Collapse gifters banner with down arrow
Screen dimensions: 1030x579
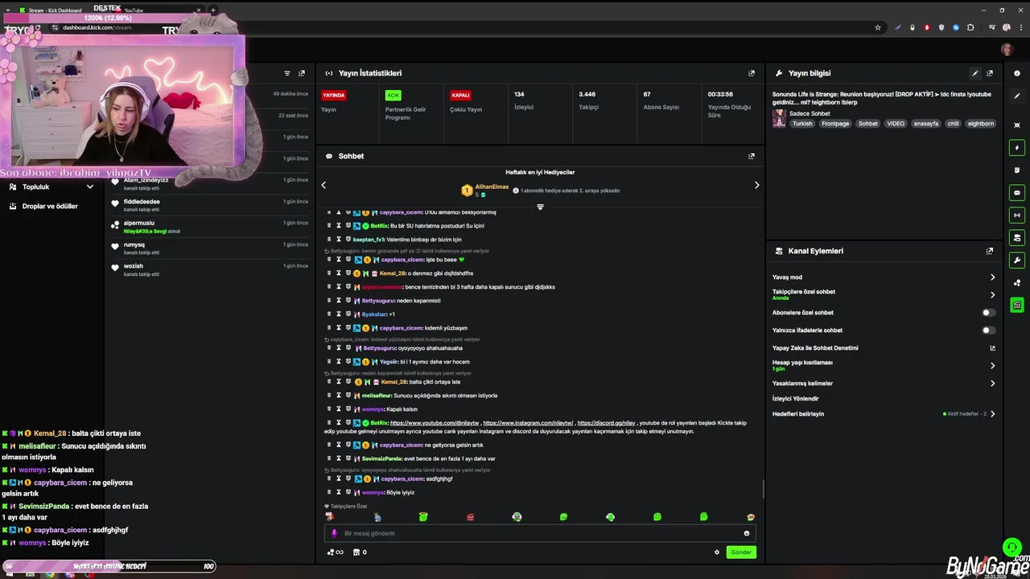coord(540,207)
